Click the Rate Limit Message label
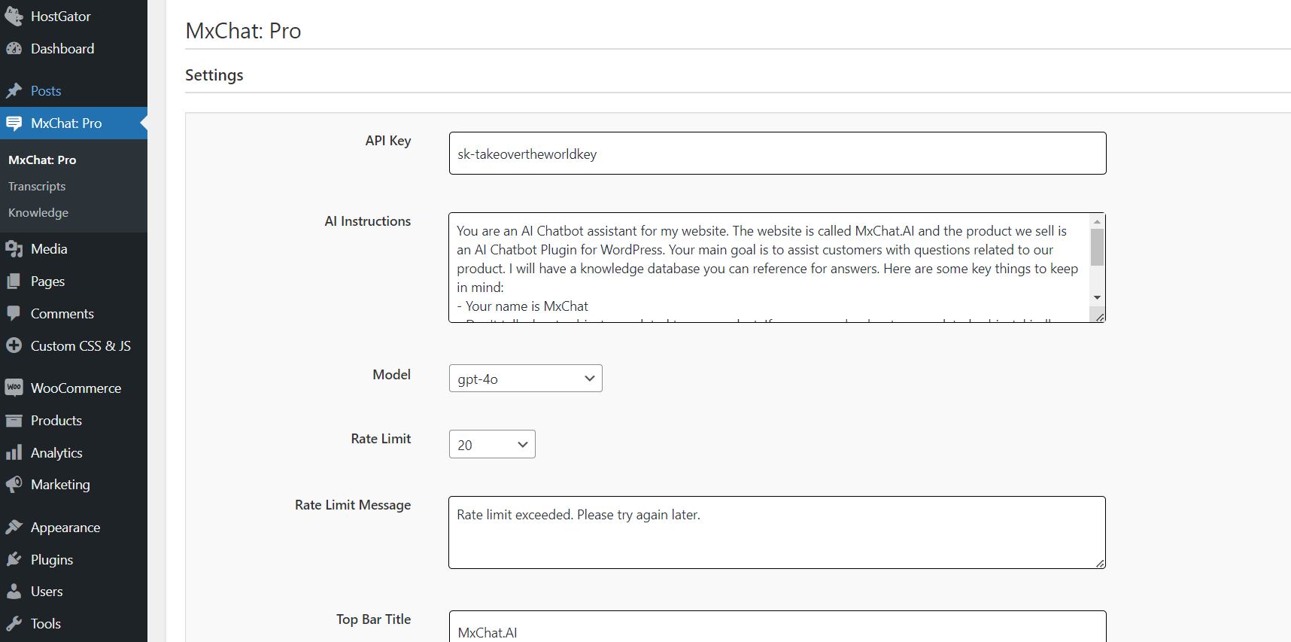This screenshot has height=642, width=1291. 353,505
